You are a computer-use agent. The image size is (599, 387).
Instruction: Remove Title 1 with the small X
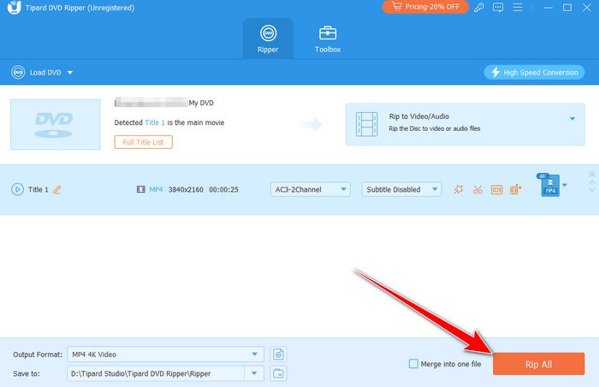click(x=592, y=175)
